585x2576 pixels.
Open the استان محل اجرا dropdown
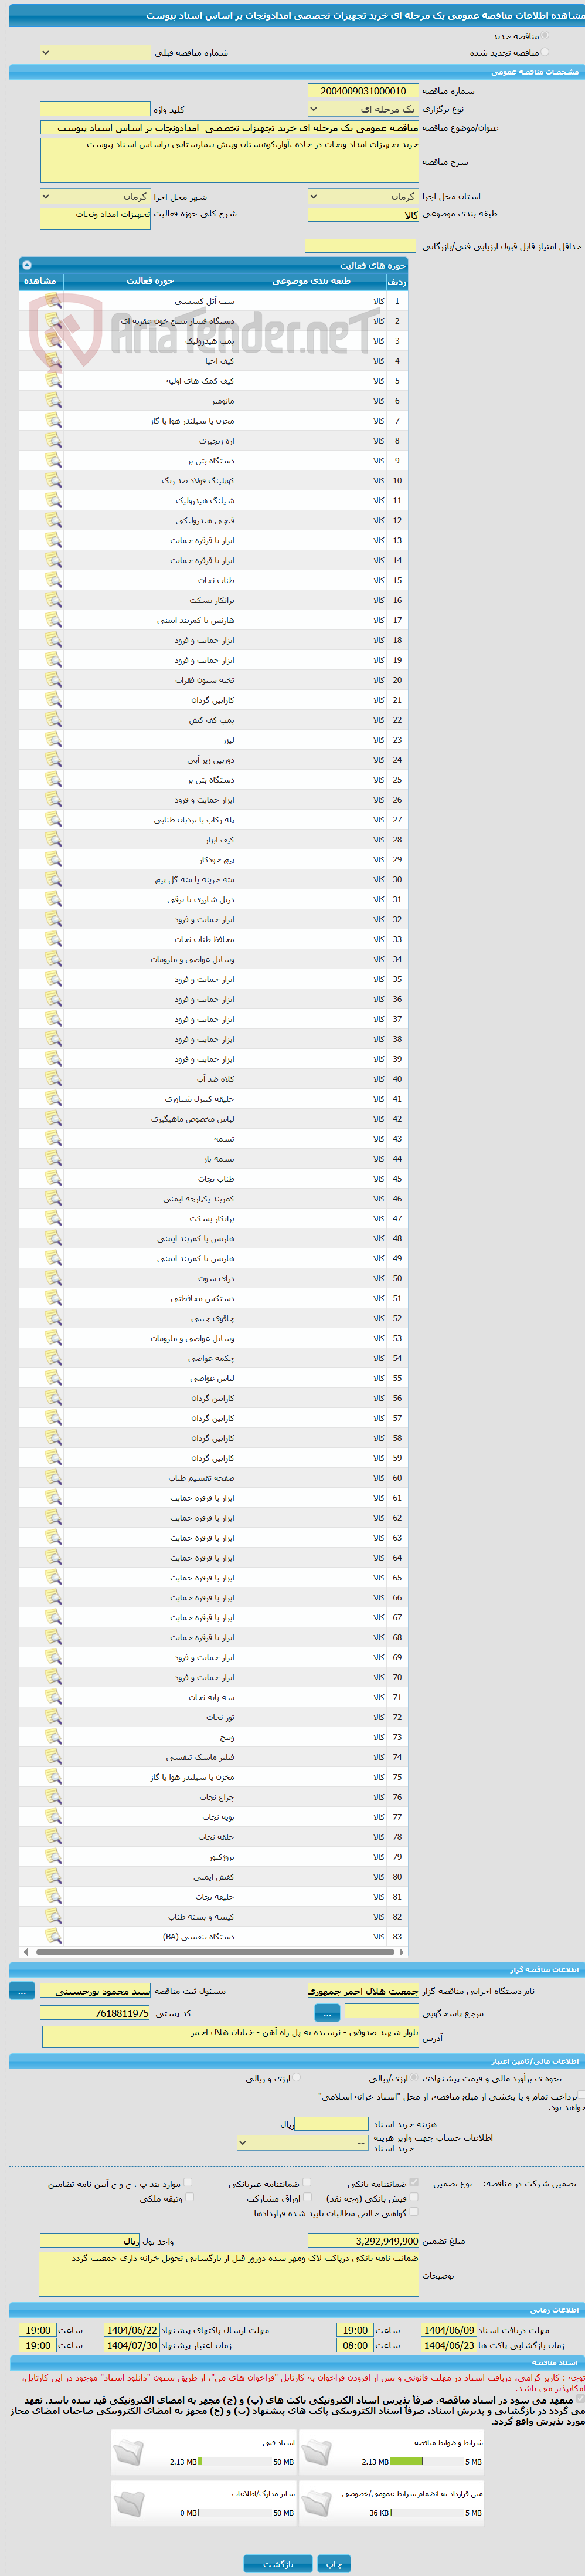tap(363, 197)
